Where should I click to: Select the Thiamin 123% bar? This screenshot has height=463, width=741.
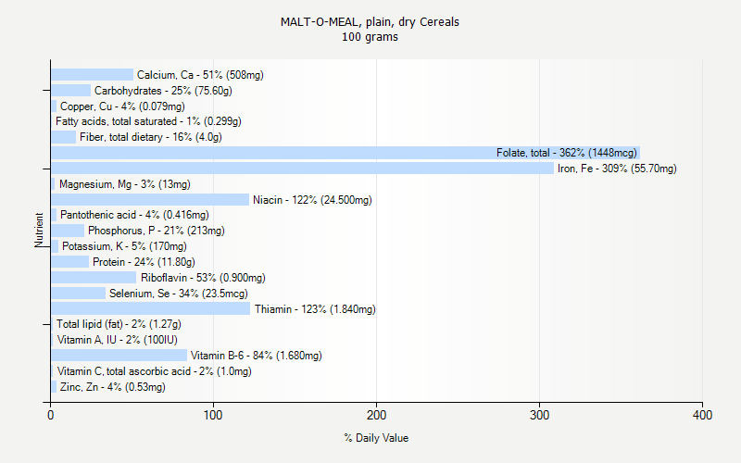tap(151, 308)
